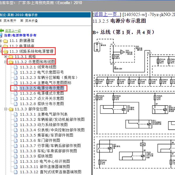Image resolution: width=175 pixels, height=175 pixels.
Task: Open 11.3.3.2 车辆前部/发动机舱部件视图
Action: click(x=52, y=120)
